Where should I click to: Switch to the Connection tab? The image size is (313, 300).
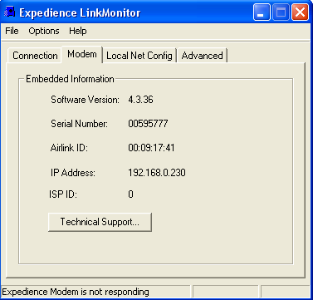35,56
